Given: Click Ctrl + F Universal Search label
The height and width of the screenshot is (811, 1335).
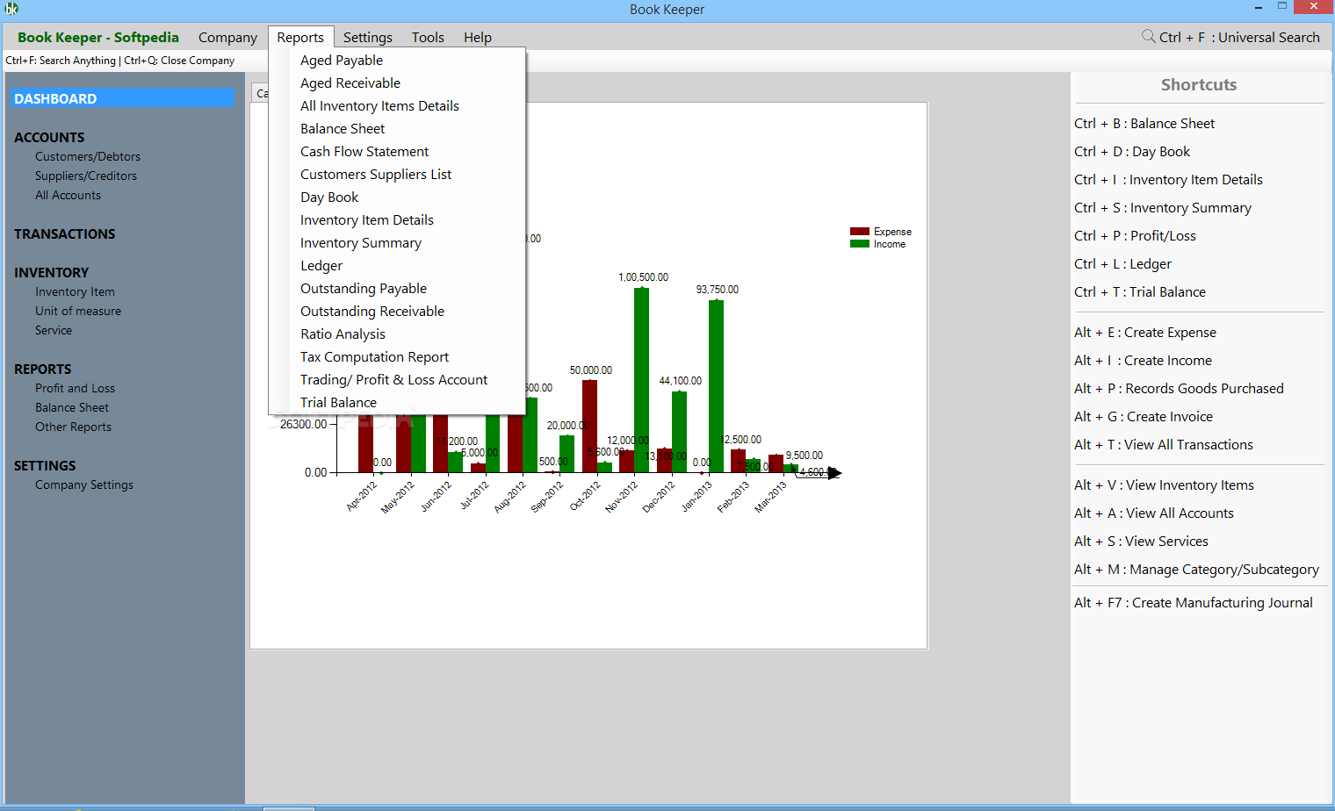Looking at the screenshot, I should (1239, 37).
